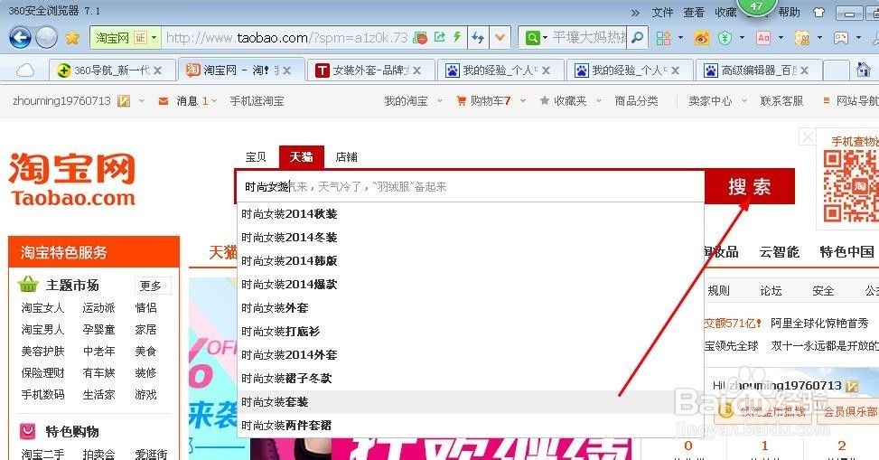Open the 帮助 menu
Viewport: 879px width, 460px height.
(790, 13)
